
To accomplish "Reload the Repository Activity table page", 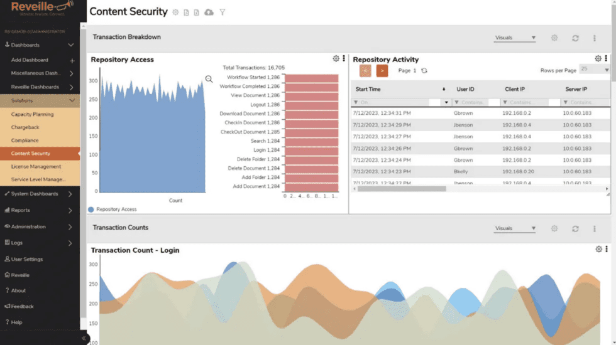I will (424, 71).
